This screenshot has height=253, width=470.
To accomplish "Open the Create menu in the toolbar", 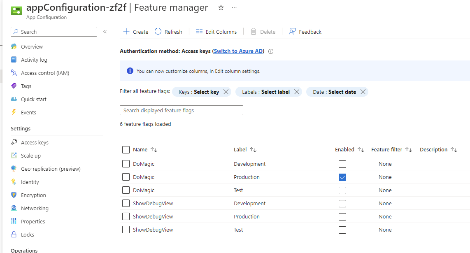I will 136,31.
